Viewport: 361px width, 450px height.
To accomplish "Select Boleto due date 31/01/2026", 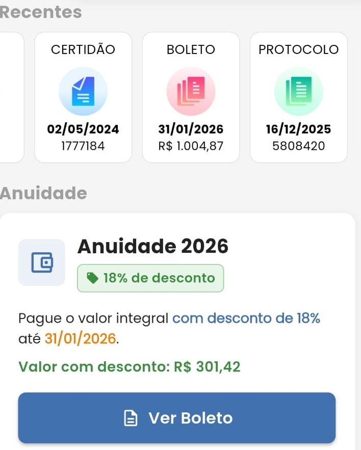I will [x=191, y=129].
